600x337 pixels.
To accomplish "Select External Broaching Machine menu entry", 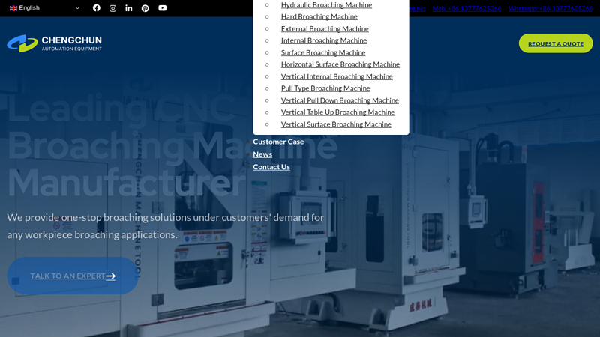I will [325, 28].
